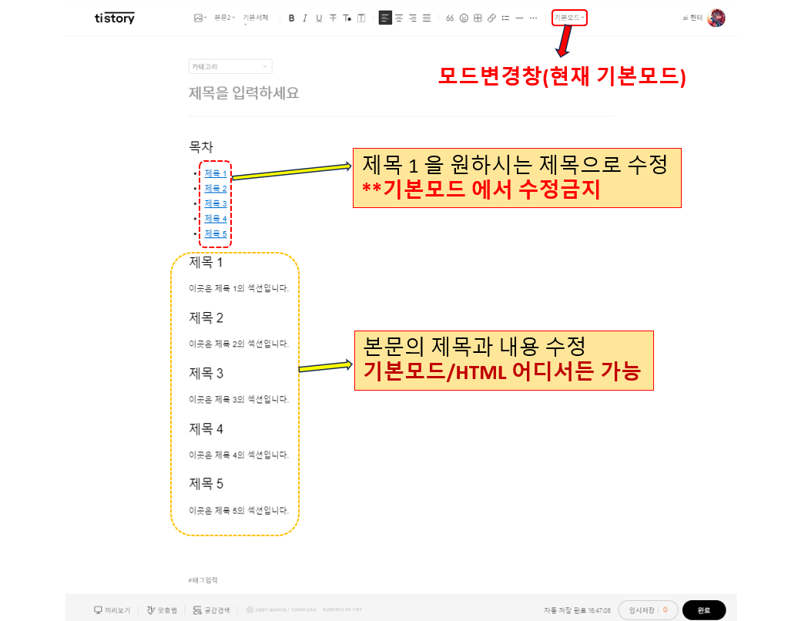Follow the 제목 1 table of contents link
Viewport: 798px width, 621px height.
(214, 173)
